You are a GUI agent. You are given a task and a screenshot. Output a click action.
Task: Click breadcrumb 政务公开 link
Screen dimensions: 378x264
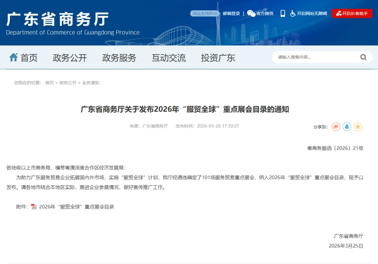pyautogui.click(x=68, y=83)
